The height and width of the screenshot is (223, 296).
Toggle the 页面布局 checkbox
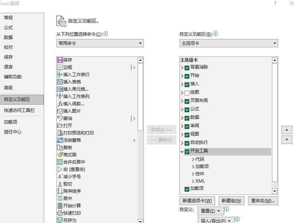point(187,101)
